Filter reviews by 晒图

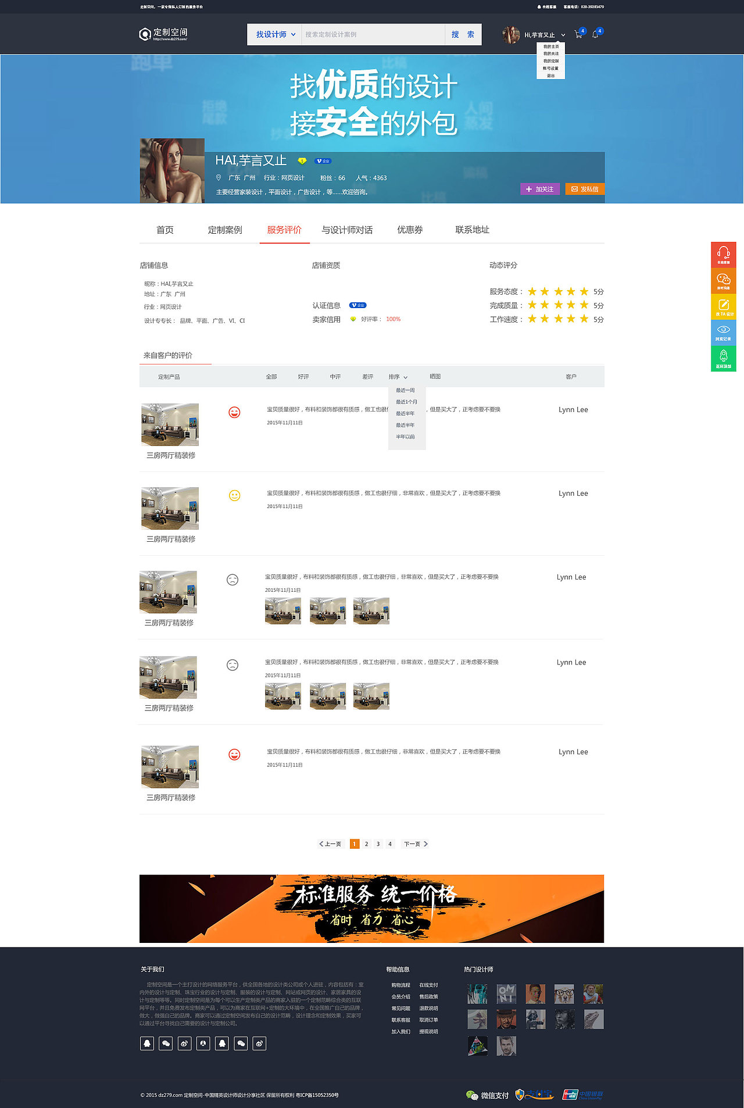(x=435, y=377)
